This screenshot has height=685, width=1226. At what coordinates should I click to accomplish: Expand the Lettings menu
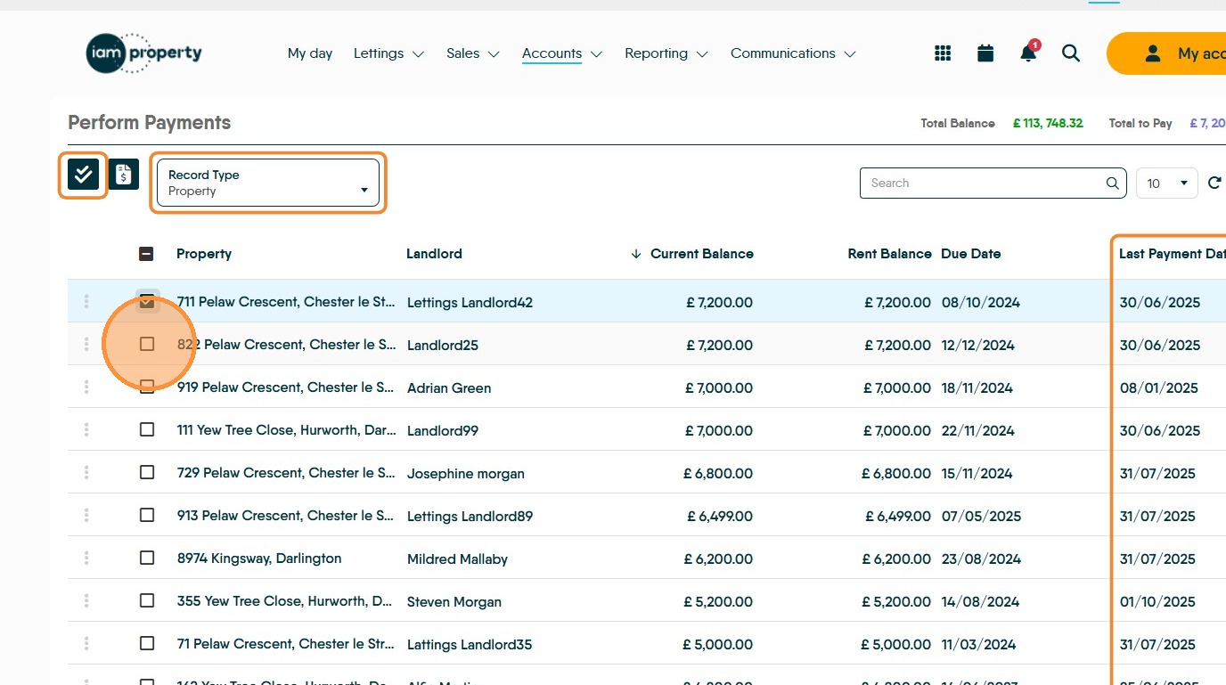click(388, 53)
